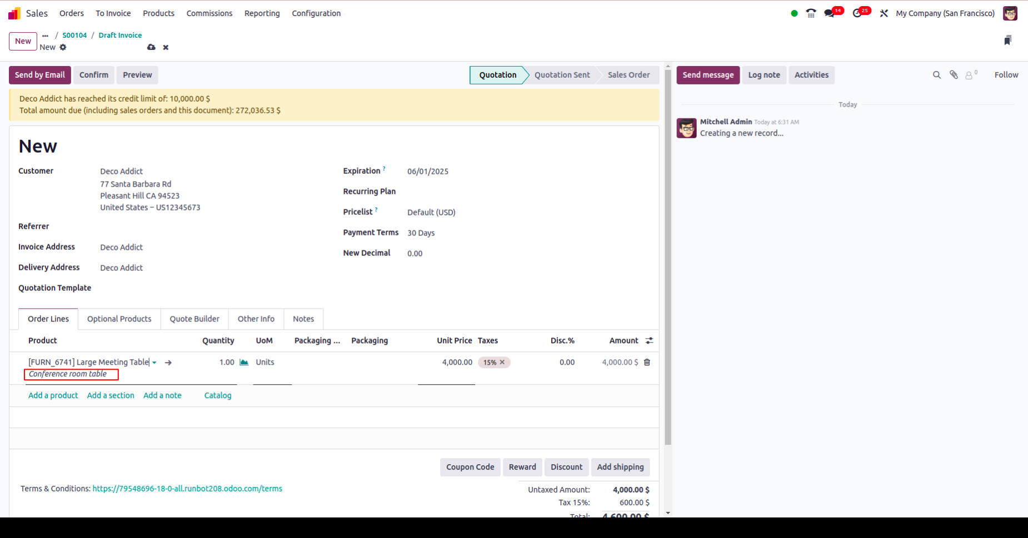Open Mitchell Admin user avatar menu
Viewport: 1028px width, 538px height.
1010,13
